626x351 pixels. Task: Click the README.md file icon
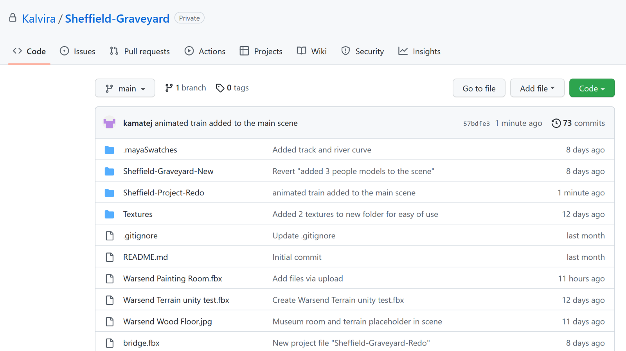pyautogui.click(x=110, y=257)
